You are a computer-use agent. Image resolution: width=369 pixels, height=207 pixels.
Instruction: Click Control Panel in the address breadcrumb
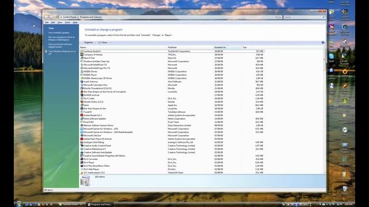click(x=70, y=17)
